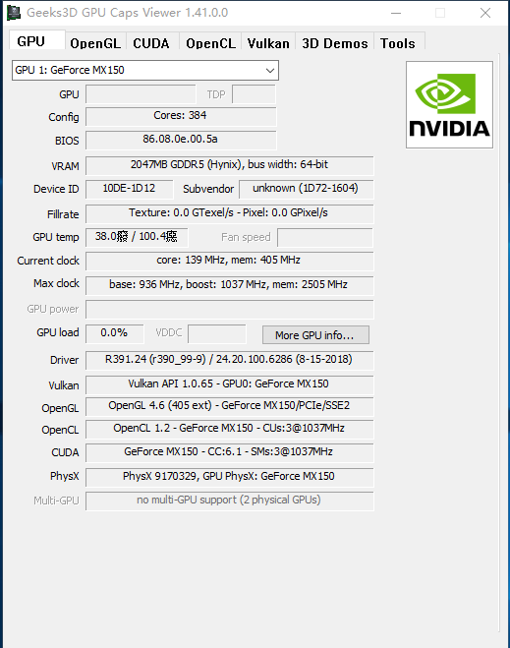Minimize the GPU Caps Viewer window

click(396, 13)
